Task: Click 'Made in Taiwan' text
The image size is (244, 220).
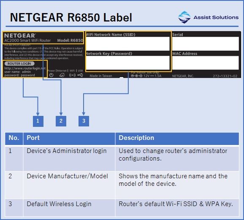Action: (100, 76)
